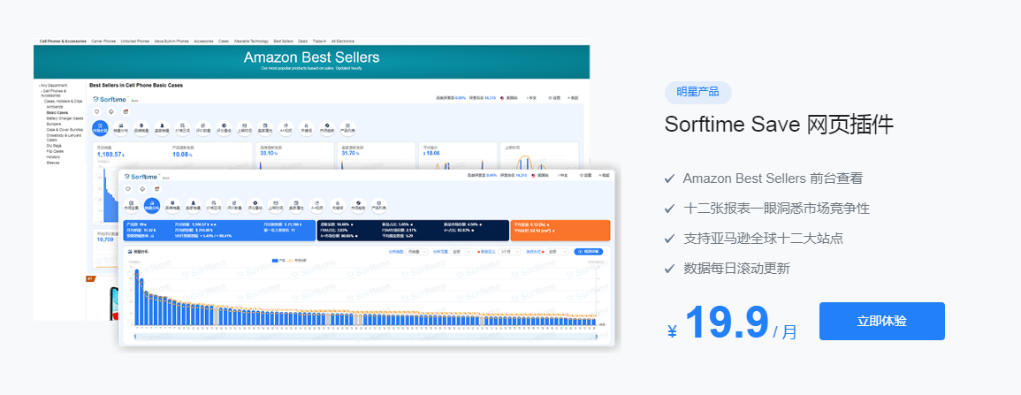1021x395 pixels.
Task: Click the chart range slider under bar chart
Action: click(x=366, y=337)
